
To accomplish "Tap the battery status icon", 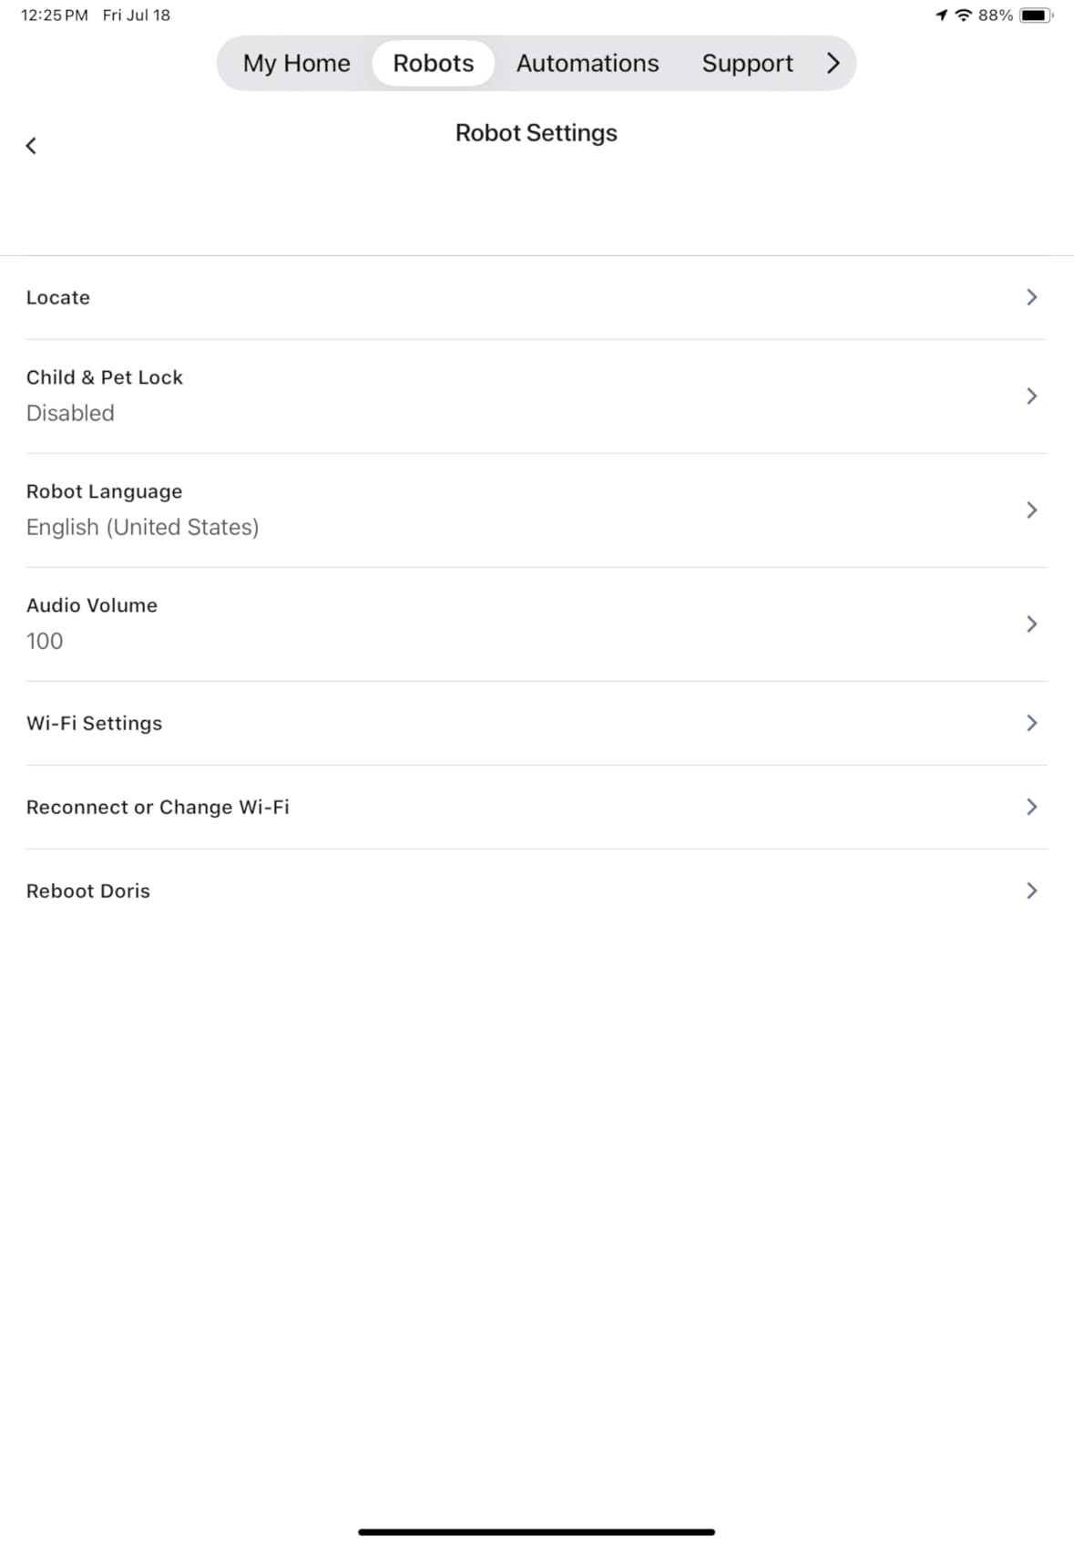I will tap(1036, 15).
